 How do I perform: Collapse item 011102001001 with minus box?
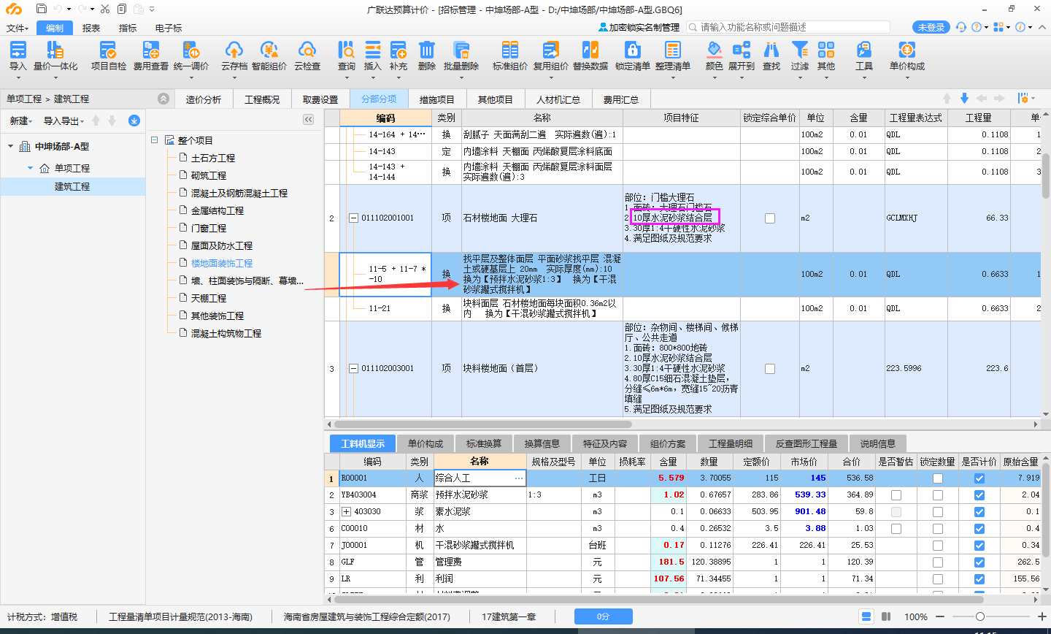[x=354, y=218]
